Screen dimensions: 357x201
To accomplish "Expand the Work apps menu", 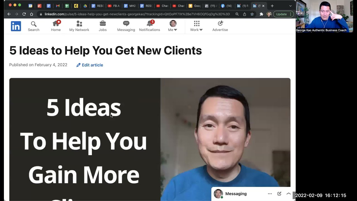I will 196,26.
